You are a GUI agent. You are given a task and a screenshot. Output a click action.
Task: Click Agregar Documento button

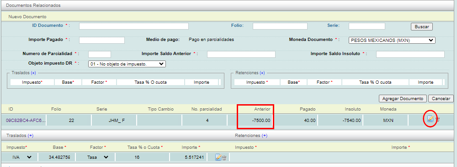pyautogui.click(x=403, y=98)
